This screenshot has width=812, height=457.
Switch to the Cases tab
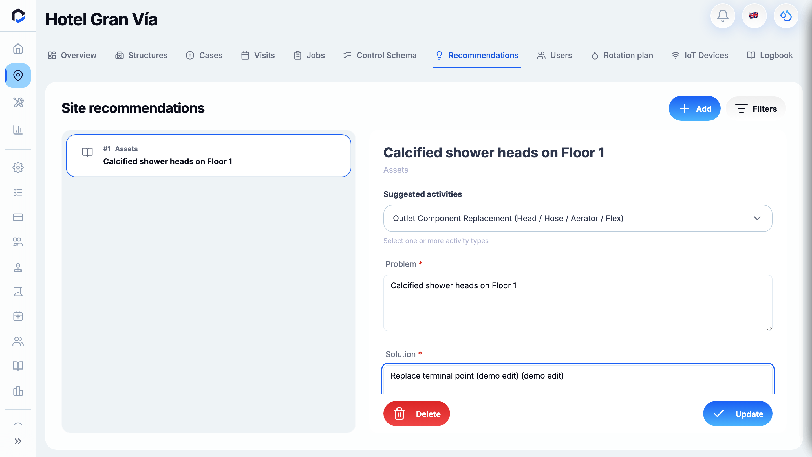[204, 55]
